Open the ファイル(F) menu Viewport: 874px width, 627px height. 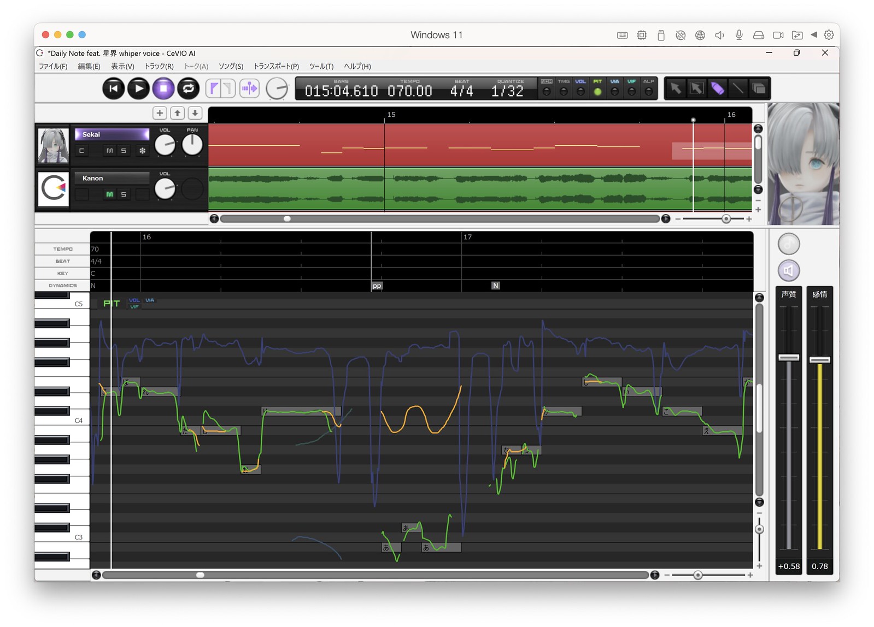pyautogui.click(x=53, y=66)
